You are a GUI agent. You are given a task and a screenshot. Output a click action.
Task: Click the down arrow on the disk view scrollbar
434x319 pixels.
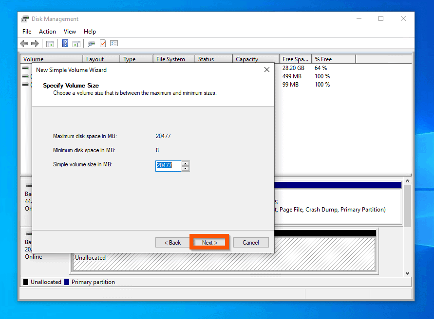[407, 273]
